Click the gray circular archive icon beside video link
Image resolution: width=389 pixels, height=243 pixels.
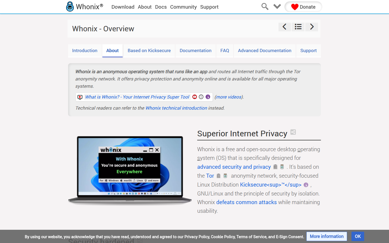point(201,97)
